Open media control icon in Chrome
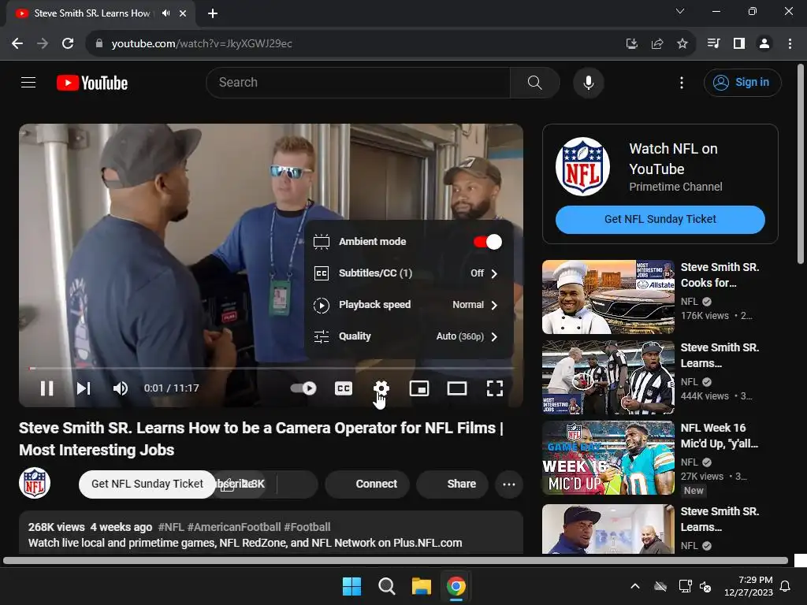The image size is (807, 605). point(713,44)
